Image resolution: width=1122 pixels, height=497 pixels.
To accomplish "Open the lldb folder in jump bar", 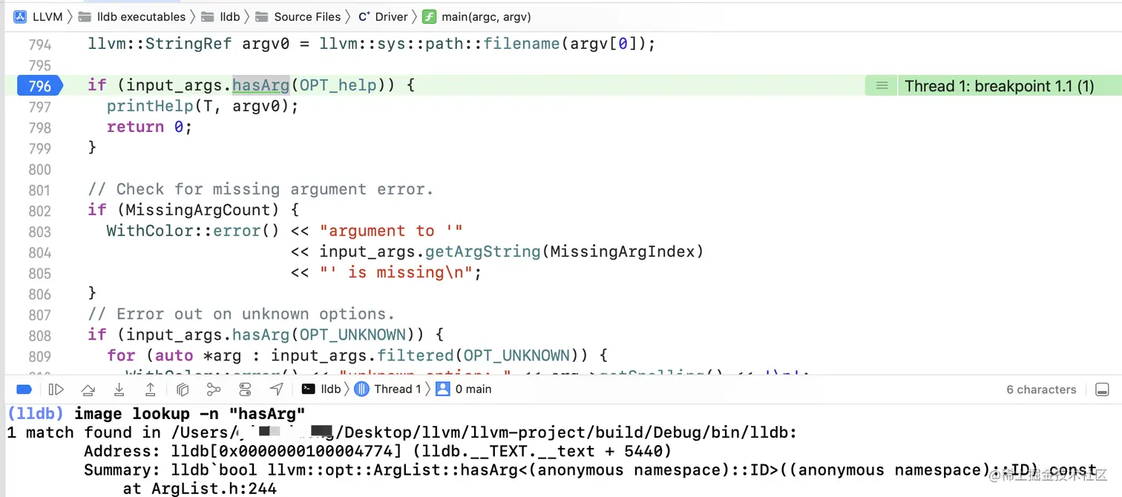I will [x=220, y=16].
